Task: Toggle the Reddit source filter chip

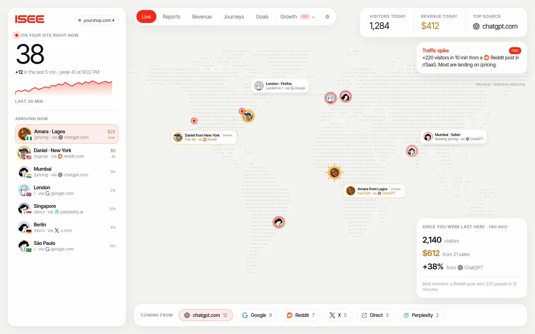Action: pyautogui.click(x=301, y=315)
